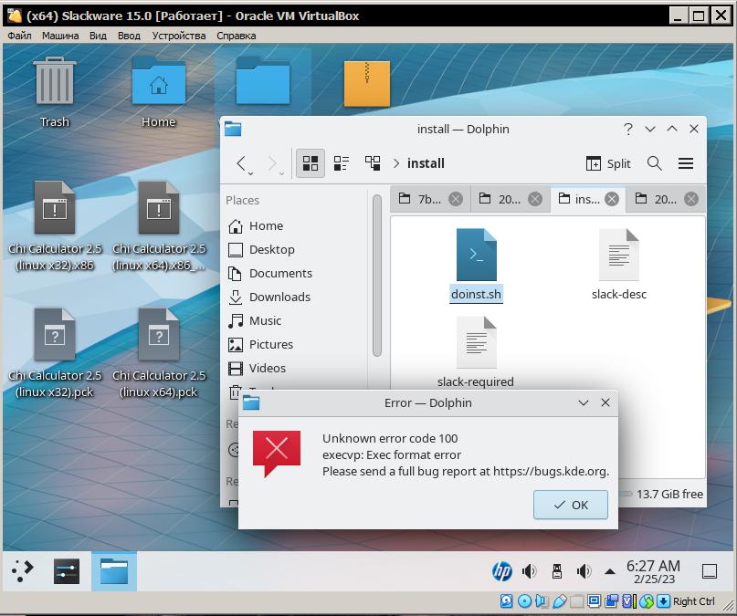Open the Ввод menu in VirtualBox
Image resolution: width=737 pixels, height=616 pixels.
point(129,36)
